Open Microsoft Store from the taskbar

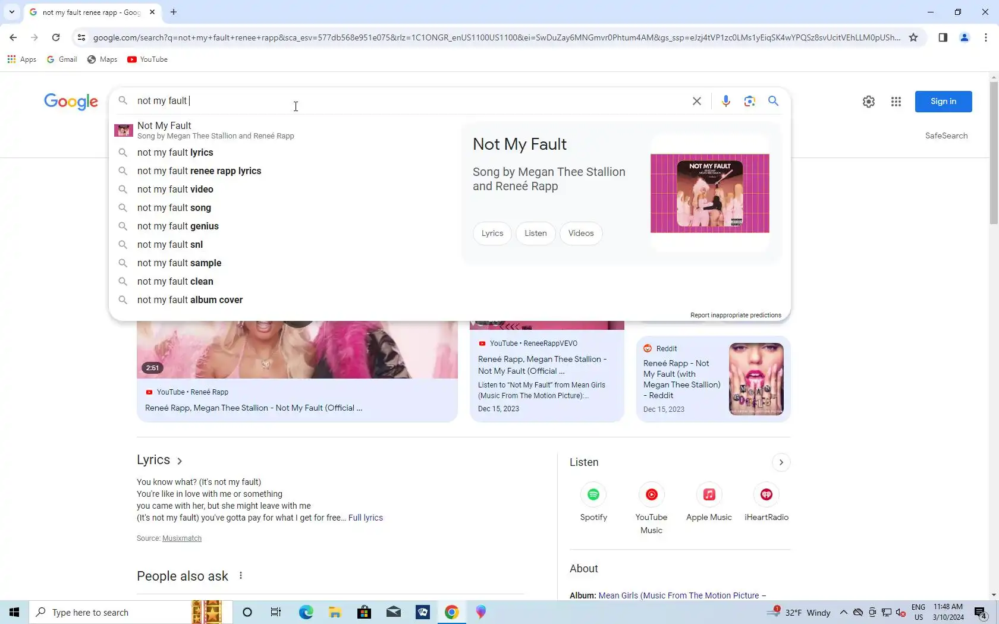364,612
